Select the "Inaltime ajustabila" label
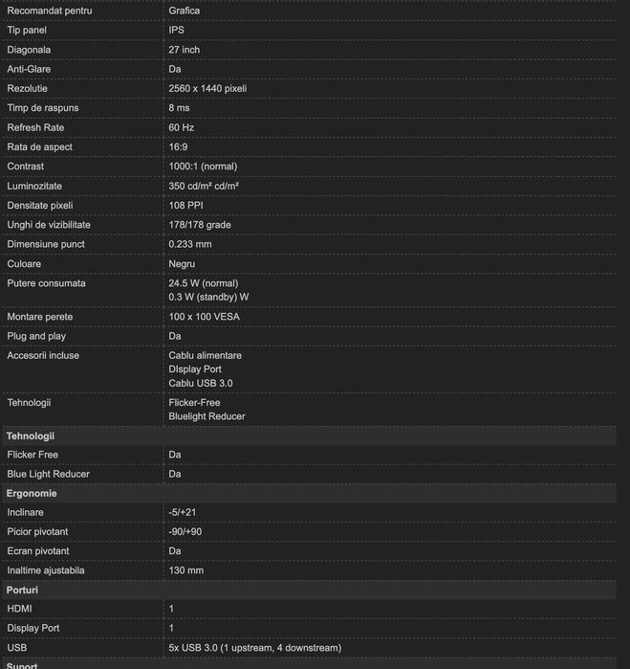Viewport: 630px width, 669px height. (x=46, y=570)
